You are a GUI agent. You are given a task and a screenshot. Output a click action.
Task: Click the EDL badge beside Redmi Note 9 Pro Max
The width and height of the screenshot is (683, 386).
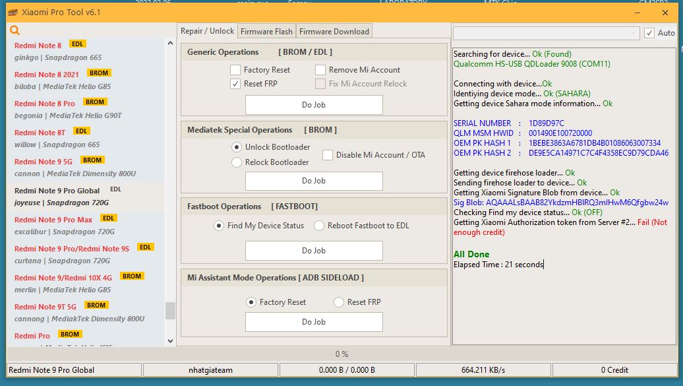(109, 218)
